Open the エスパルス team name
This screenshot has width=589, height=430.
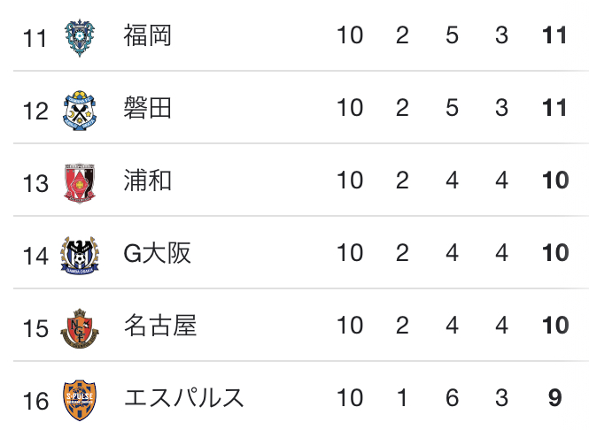pos(184,398)
